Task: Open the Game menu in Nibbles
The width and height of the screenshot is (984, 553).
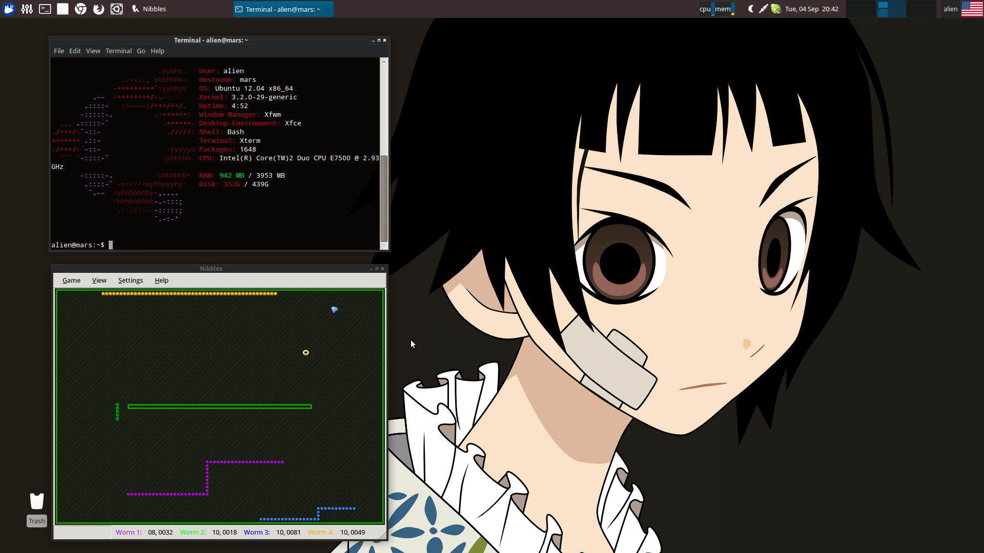Action: coord(71,280)
